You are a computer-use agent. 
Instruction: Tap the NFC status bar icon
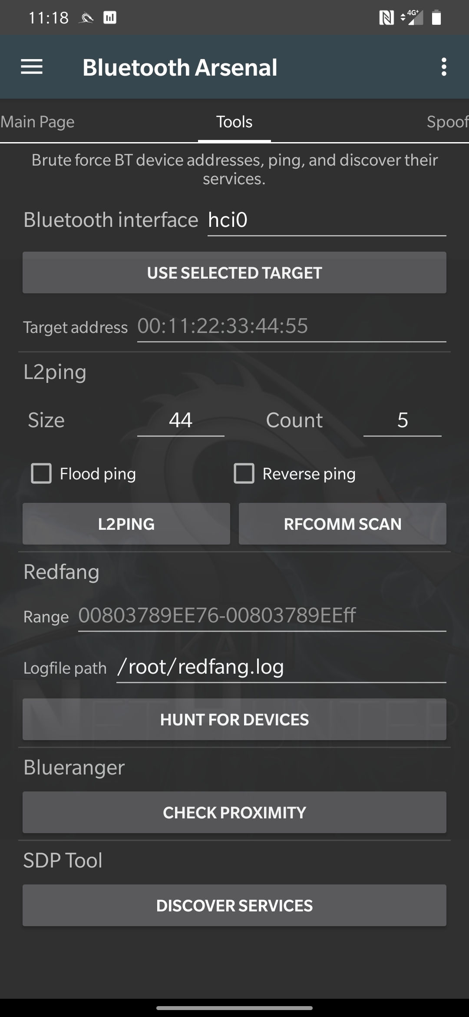coord(386,18)
